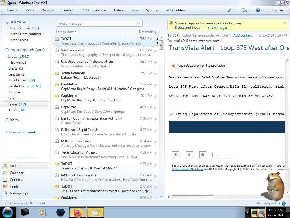Click the Delete and block link

pos(187,28)
